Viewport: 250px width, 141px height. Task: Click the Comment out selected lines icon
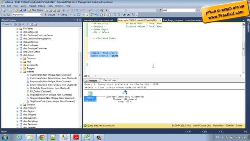click(x=114, y=15)
